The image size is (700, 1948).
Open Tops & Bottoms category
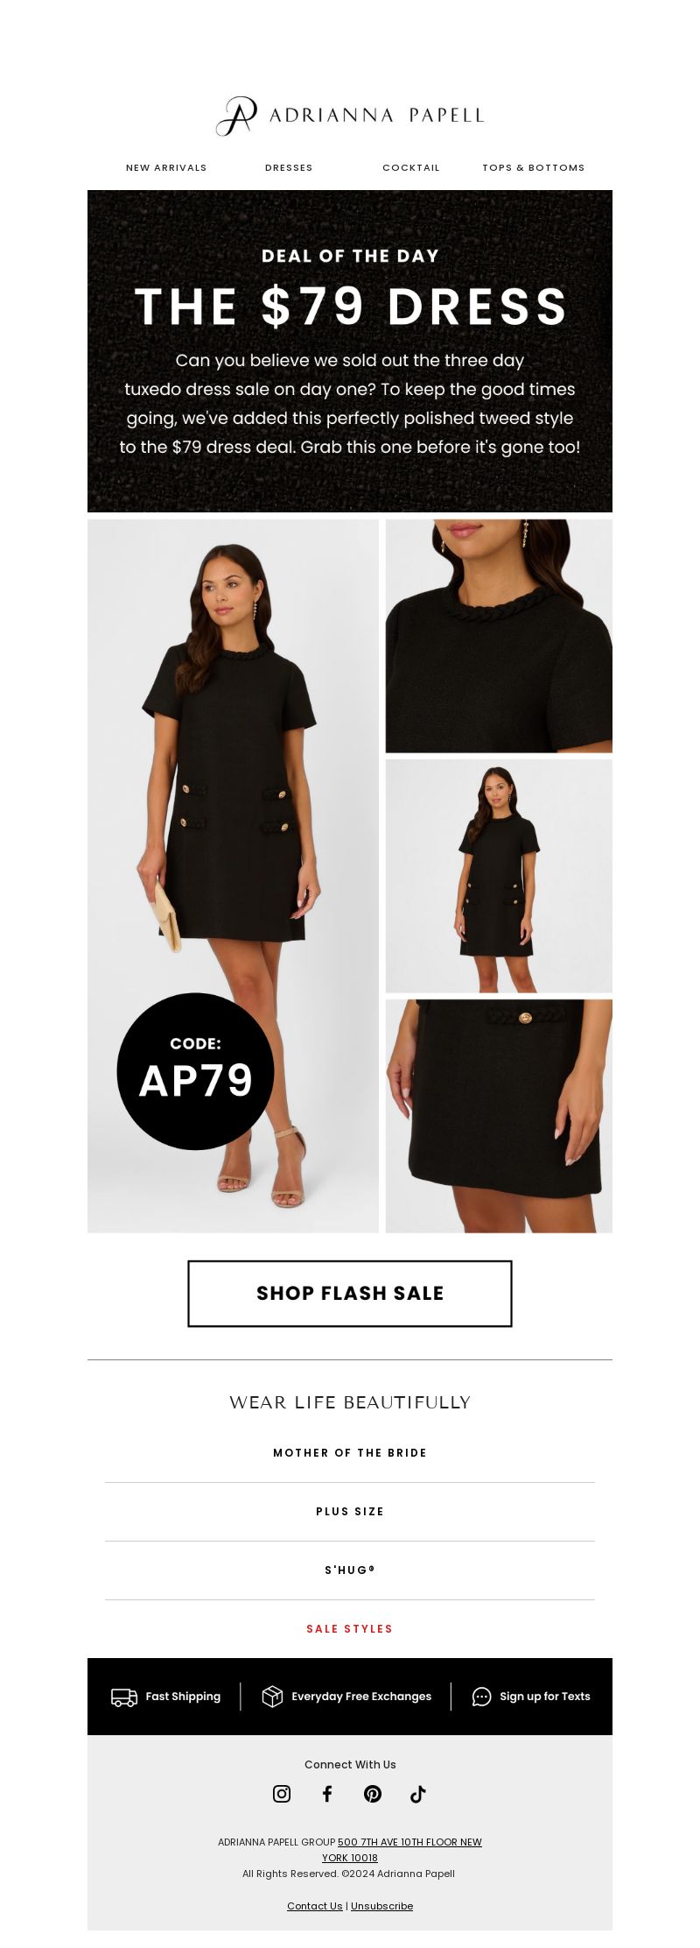[534, 167]
